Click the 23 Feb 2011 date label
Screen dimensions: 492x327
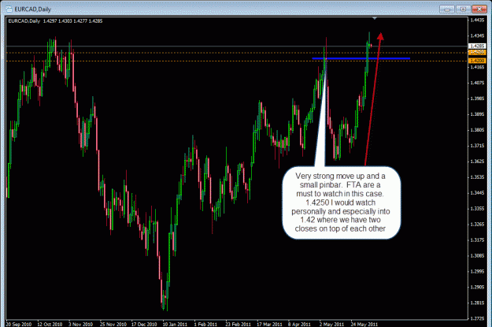pos(239,324)
